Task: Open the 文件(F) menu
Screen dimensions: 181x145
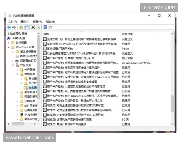Action: (12, 22)
